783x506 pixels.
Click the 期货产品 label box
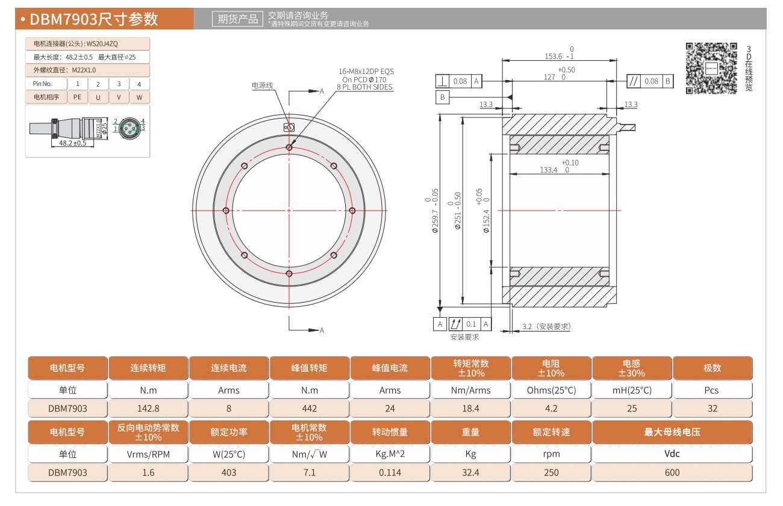pos(238,19)
